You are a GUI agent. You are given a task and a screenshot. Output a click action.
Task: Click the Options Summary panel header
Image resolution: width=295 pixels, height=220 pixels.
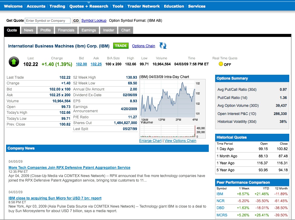click(252, 78)
